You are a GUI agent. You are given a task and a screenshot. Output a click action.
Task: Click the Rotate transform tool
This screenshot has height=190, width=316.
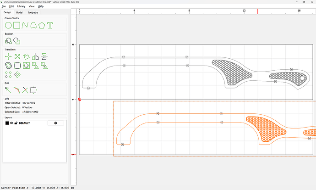(x=26, y=57)
